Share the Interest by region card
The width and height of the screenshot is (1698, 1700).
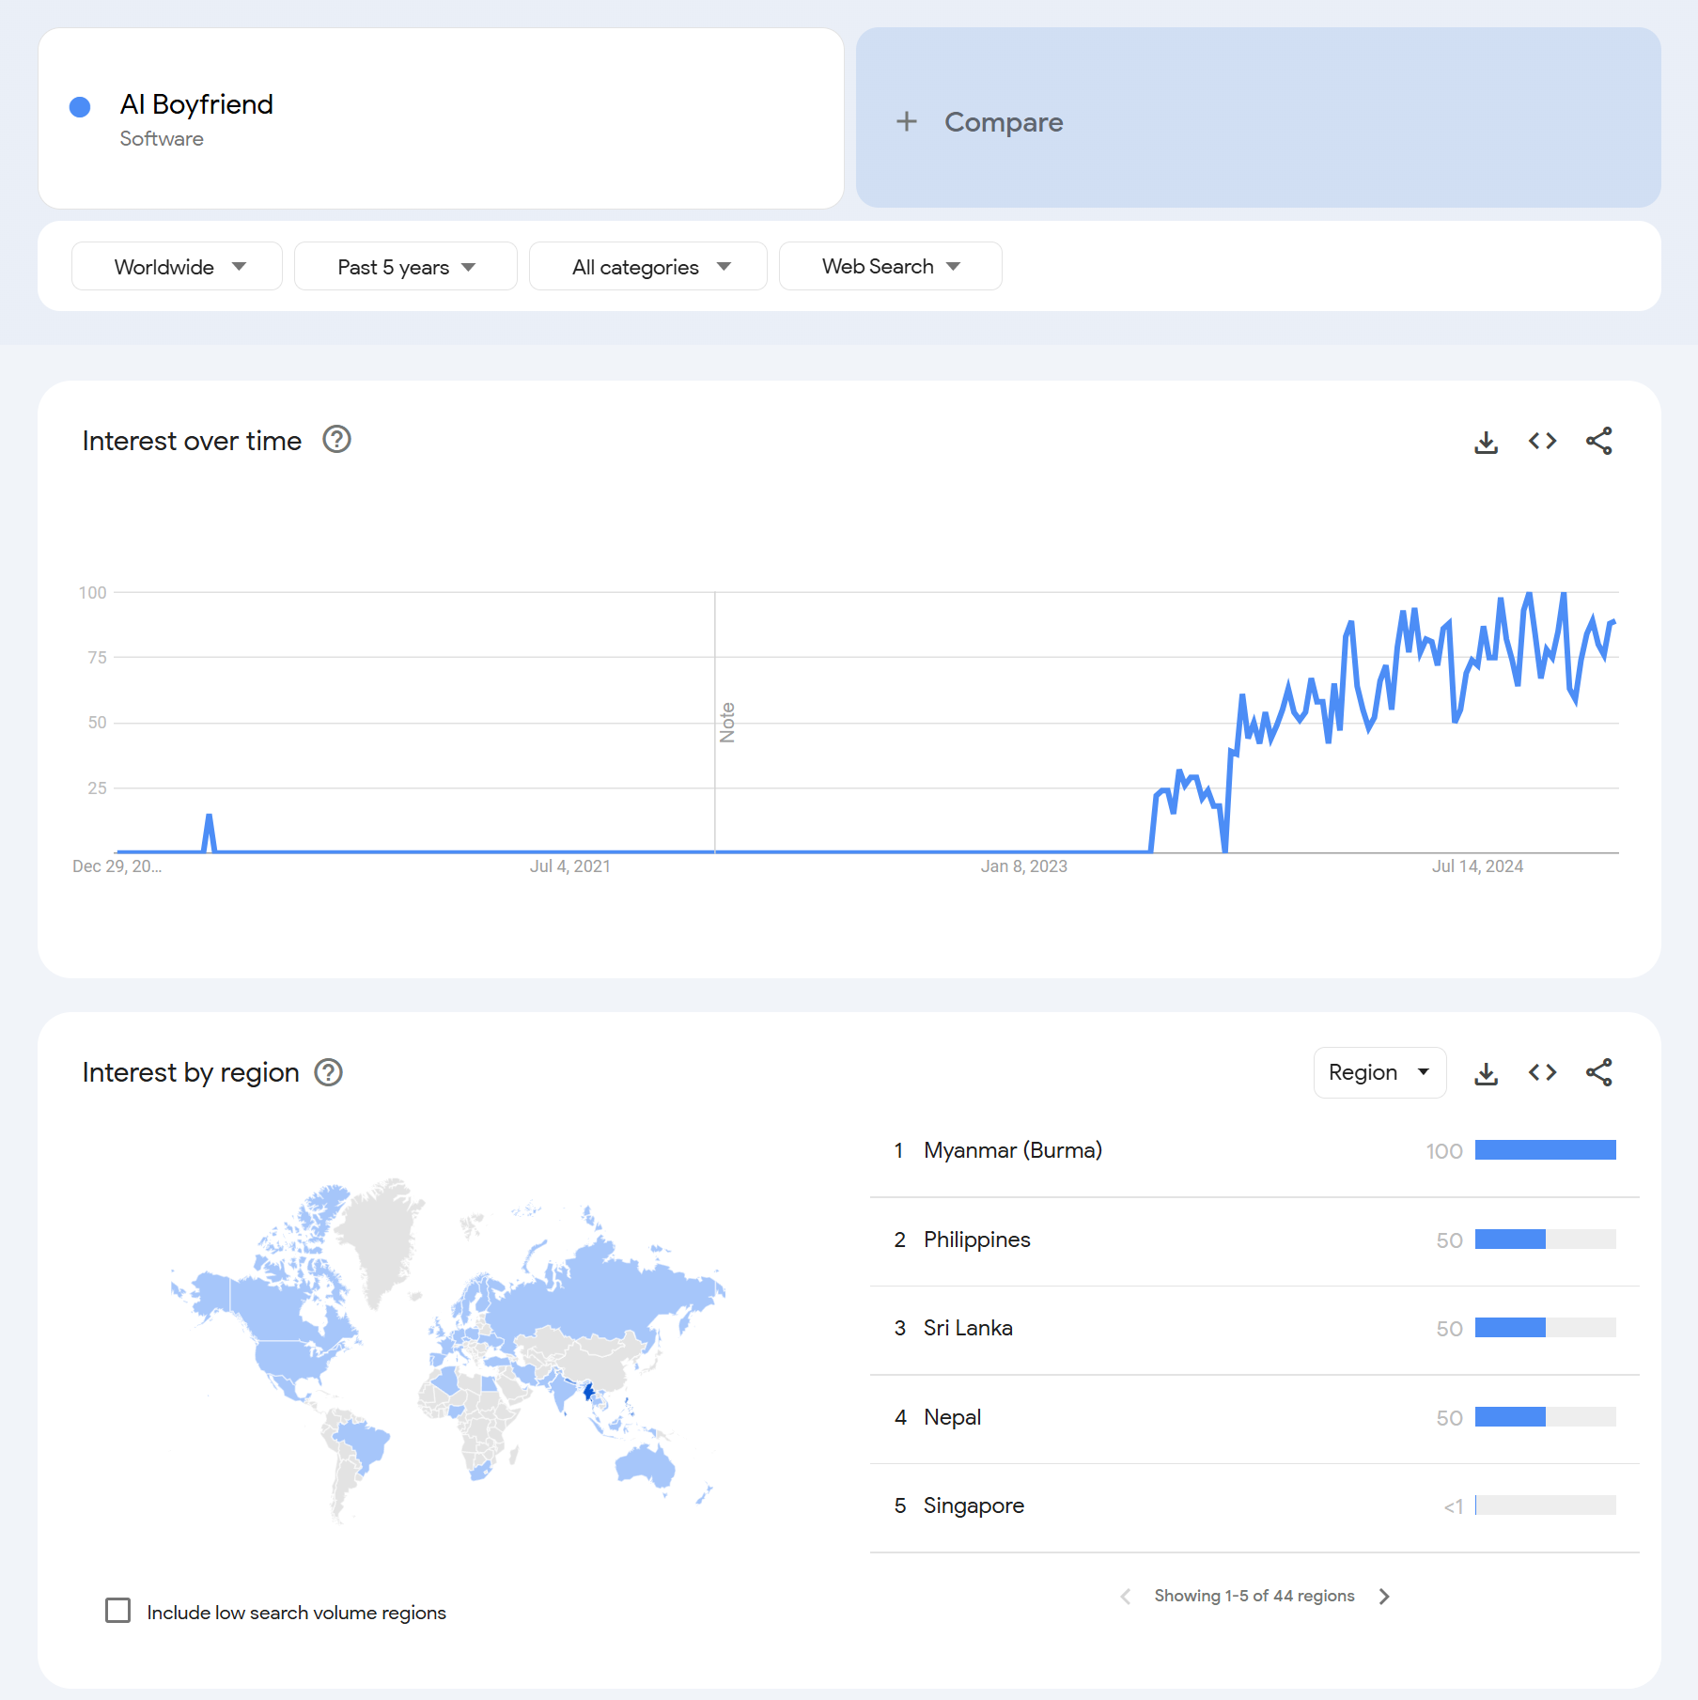coord(1598,1072)
